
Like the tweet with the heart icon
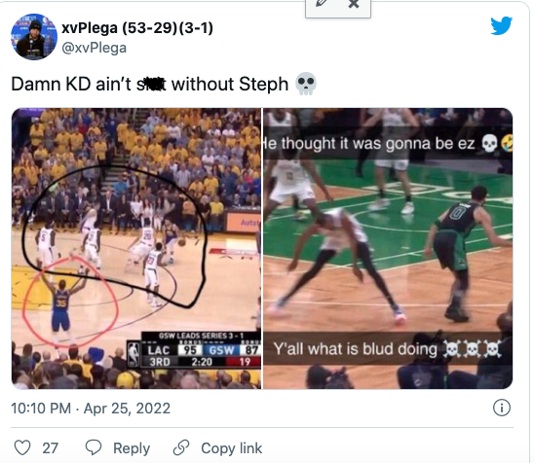click(22, 447)
